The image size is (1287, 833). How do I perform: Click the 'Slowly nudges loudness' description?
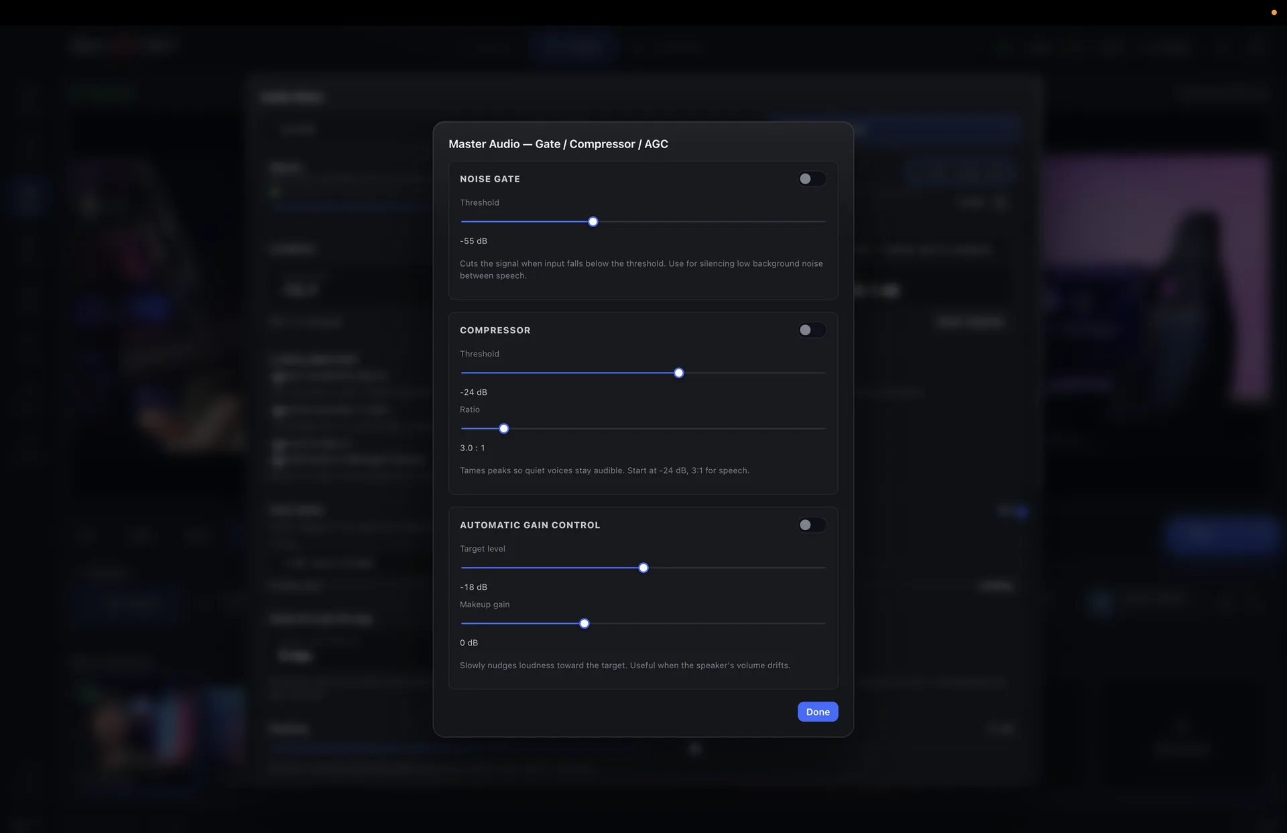pyautogui.click(x=625, y=666)
